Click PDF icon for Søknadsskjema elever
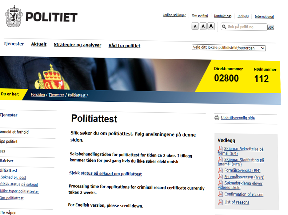288x215 pixels. click(220, 183)
